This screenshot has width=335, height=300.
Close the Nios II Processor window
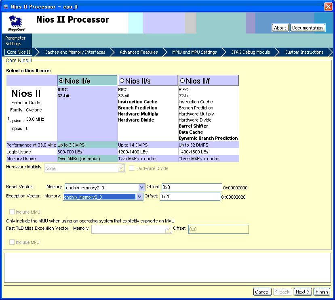point(328,6)
